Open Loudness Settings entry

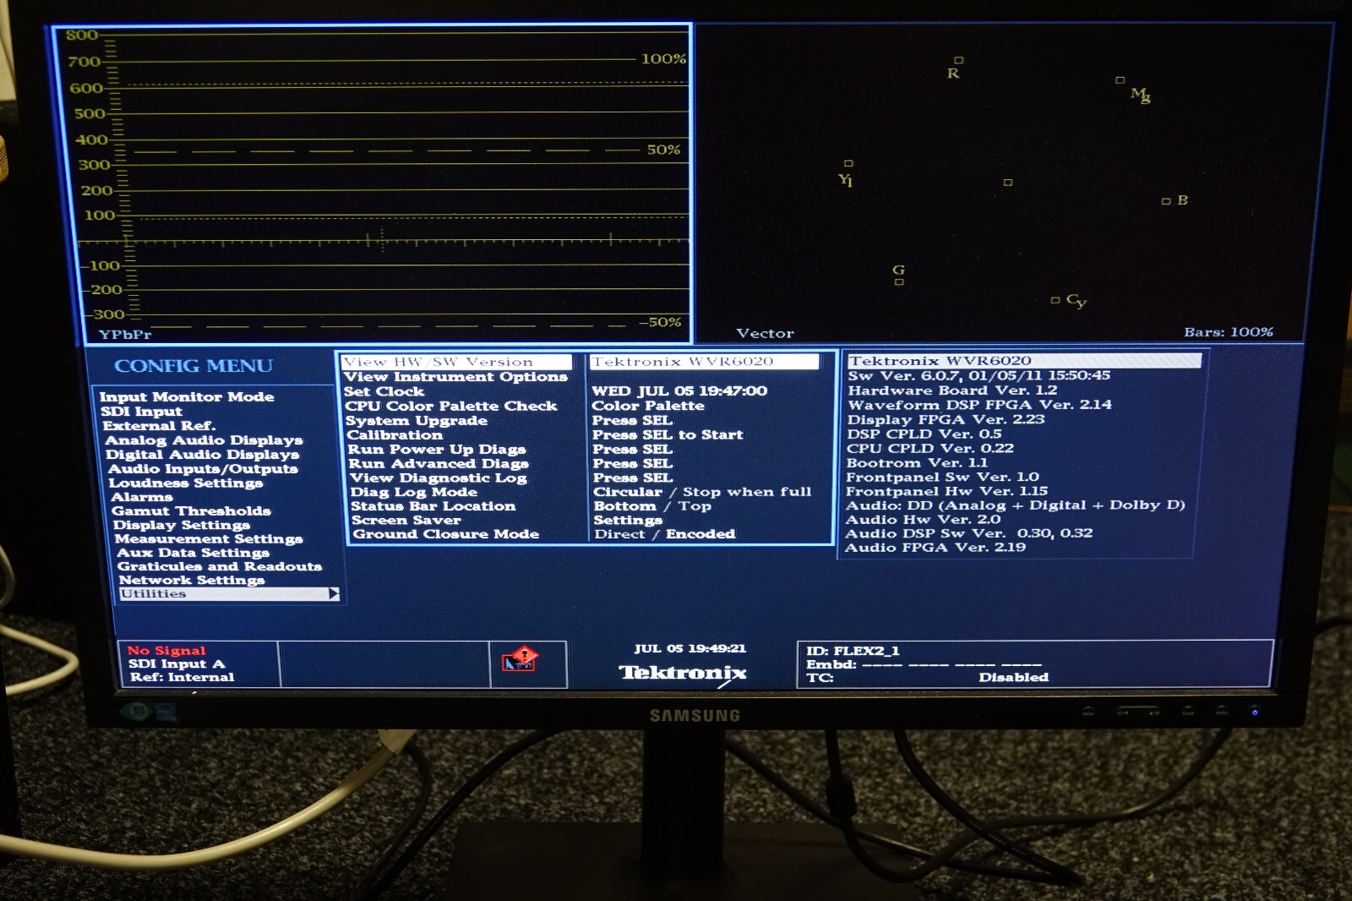(186, 483)
